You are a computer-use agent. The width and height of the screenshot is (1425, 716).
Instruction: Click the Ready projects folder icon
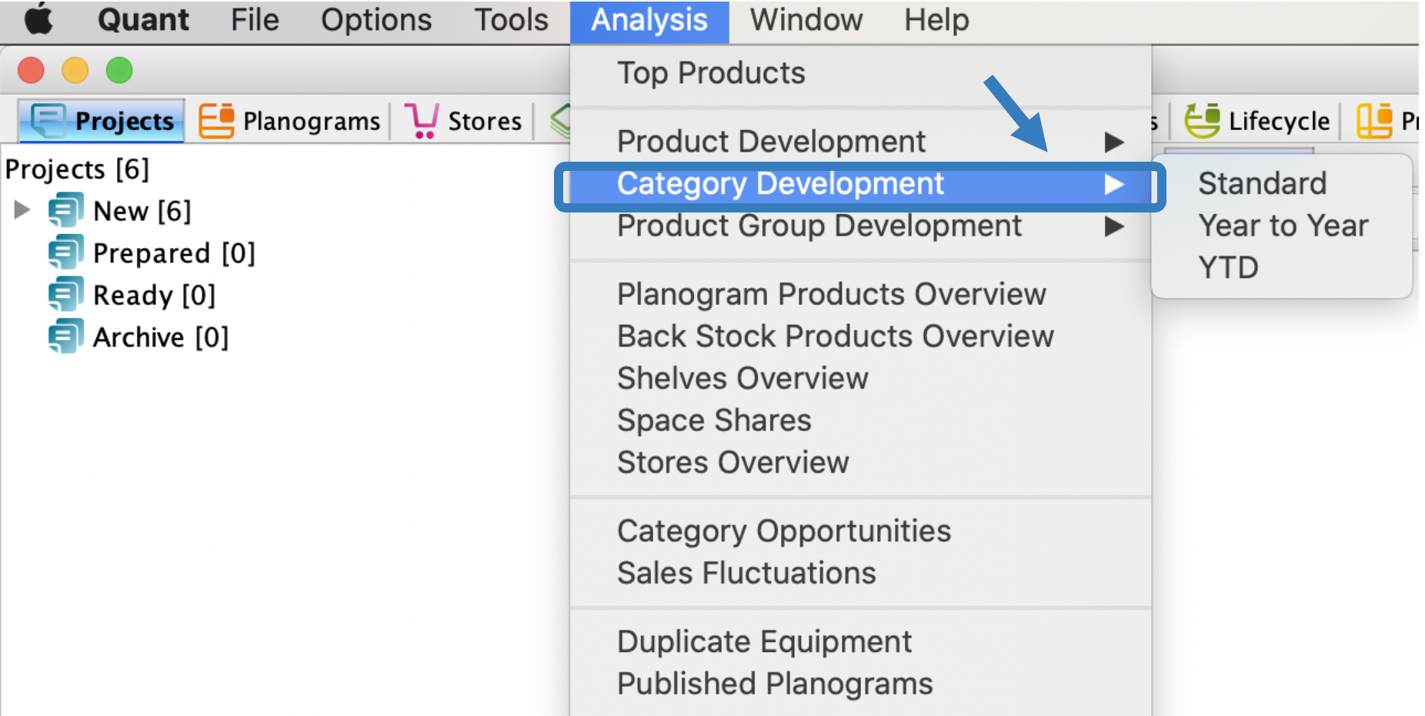[x=65, y=295]
